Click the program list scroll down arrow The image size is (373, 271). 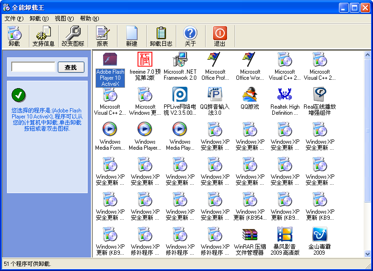point(367,252)
